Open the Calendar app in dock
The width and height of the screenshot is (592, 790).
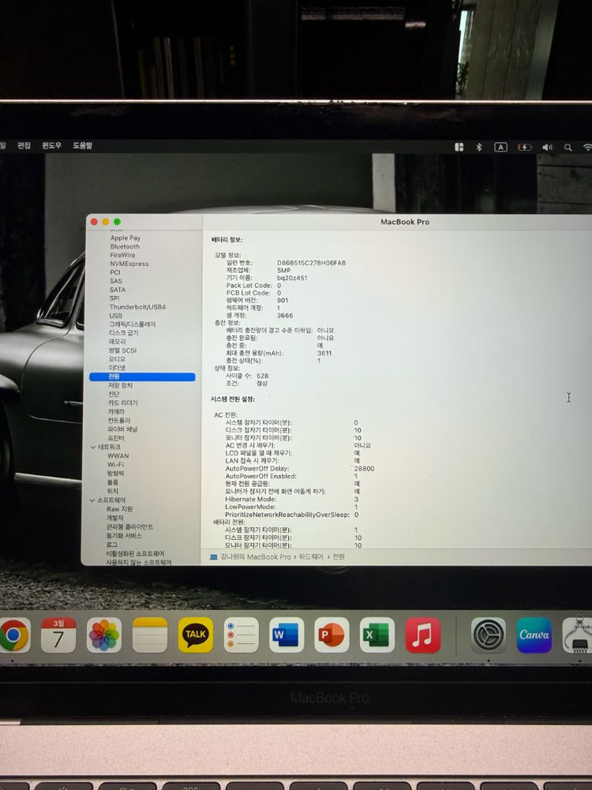click(58, 635)
